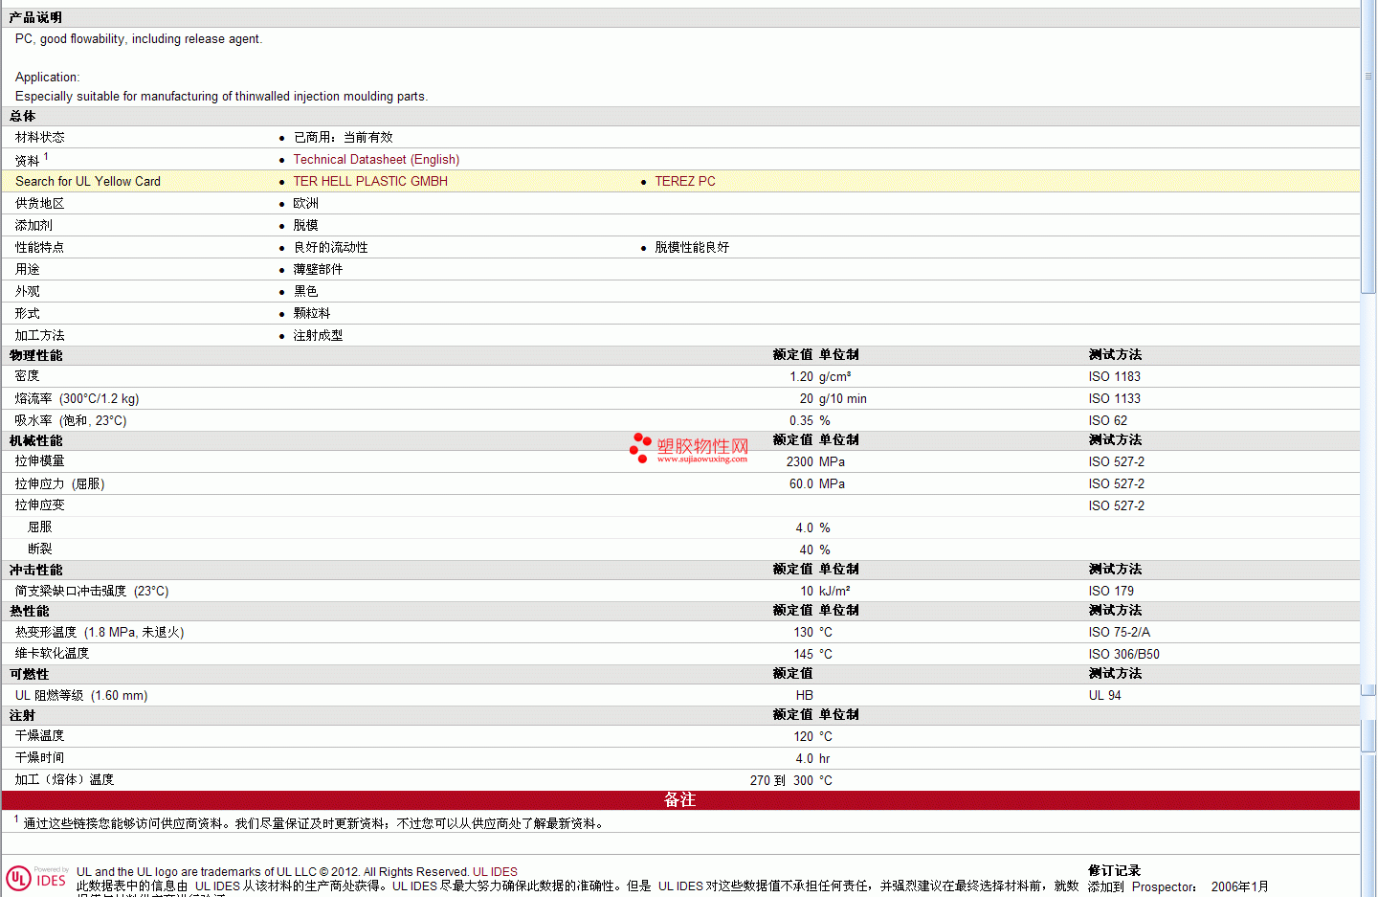Select the '材料状态' row label

[x=40, y=138]
